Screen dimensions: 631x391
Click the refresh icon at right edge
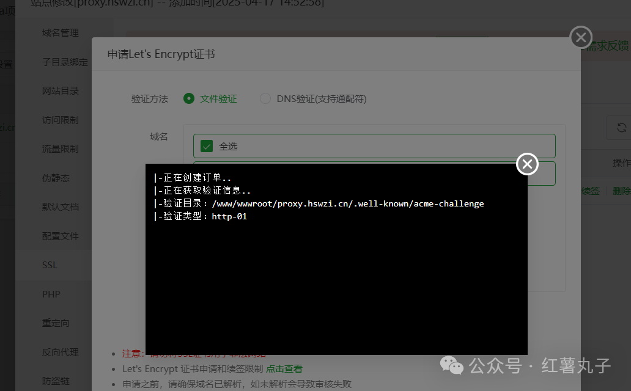point(621,128)
